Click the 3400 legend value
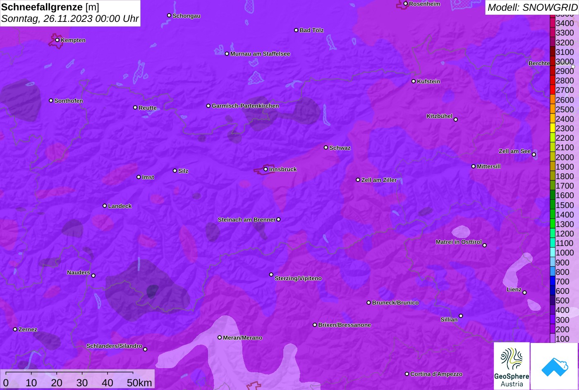Image resolution: width=579 pixels, height=390 pixels. 565,24
